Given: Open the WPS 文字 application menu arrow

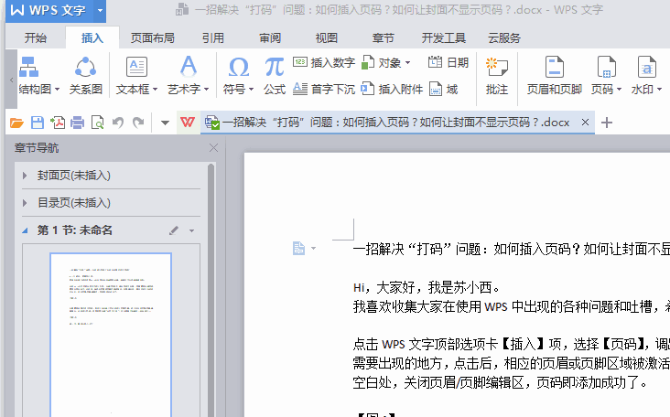Looking at the screenshot, I should (100, 10).
